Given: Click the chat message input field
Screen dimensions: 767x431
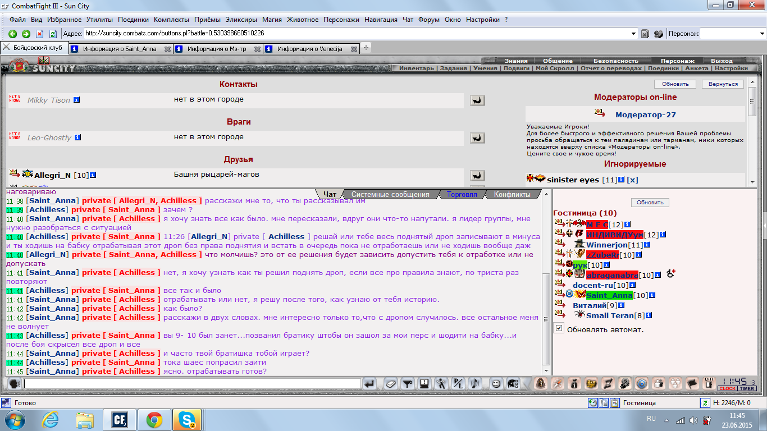Looking at the screenshot, I should click(x=192, y=384).
